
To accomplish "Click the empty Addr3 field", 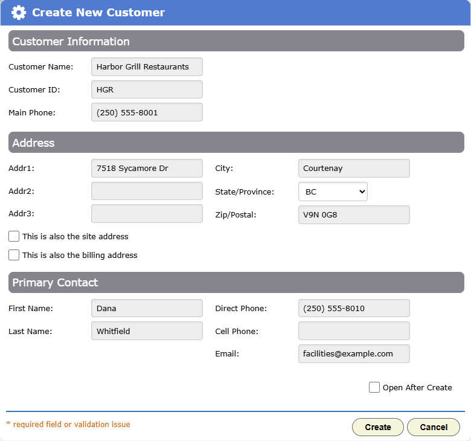I will tap(147, 214).
